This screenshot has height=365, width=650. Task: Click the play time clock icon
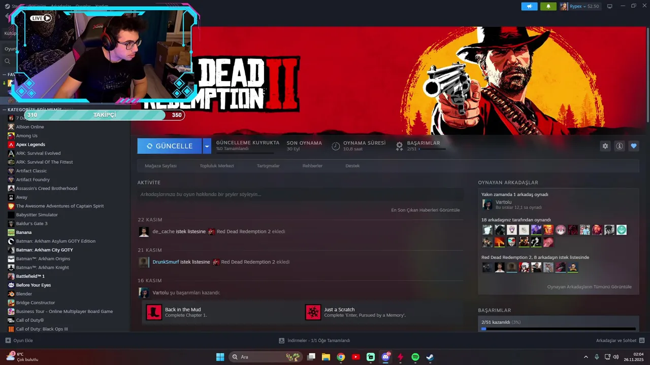point(336,146)
